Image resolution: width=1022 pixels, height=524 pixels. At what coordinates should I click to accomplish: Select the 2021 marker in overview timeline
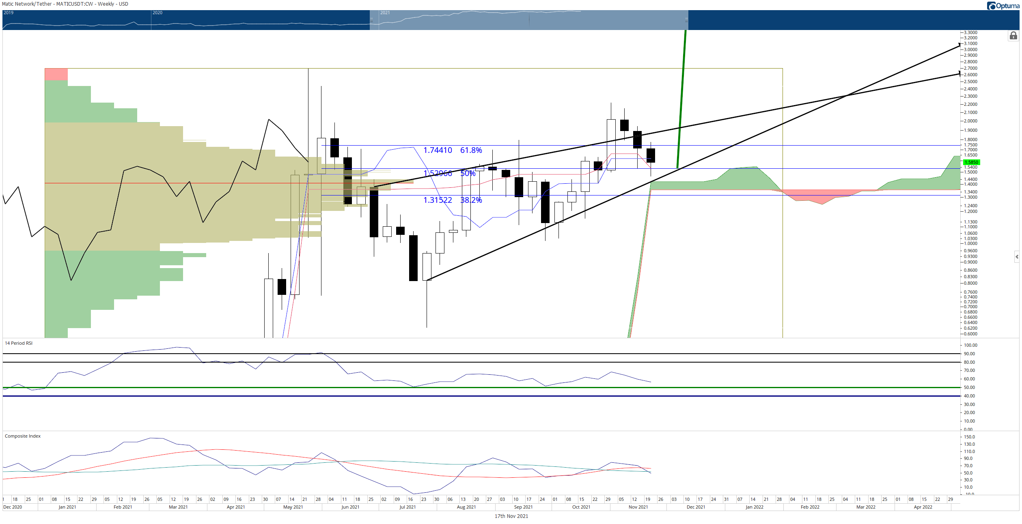point(385,13)
